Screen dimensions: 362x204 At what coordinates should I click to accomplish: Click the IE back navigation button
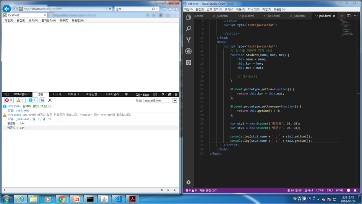coord(7,9)
